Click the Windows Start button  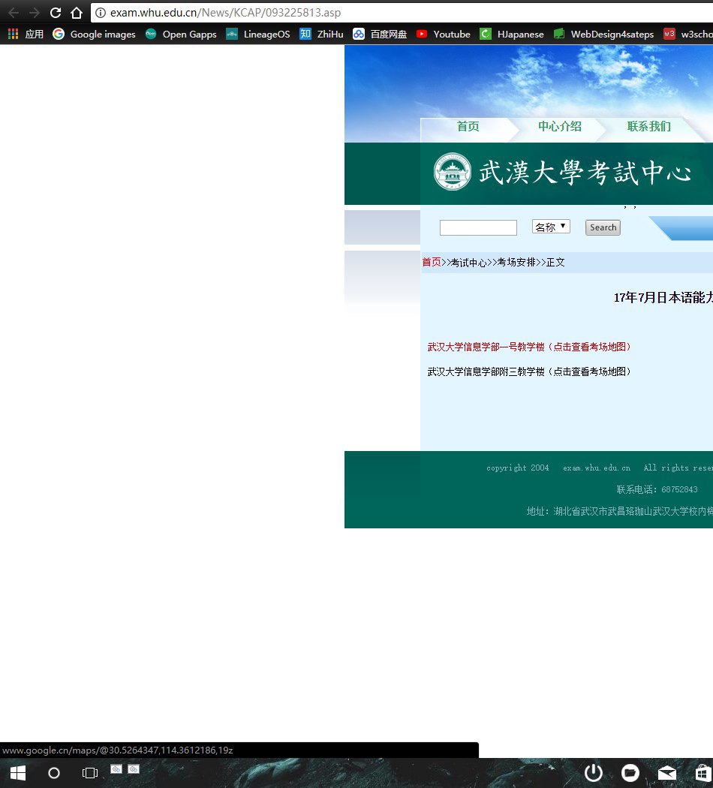point(17,772)
